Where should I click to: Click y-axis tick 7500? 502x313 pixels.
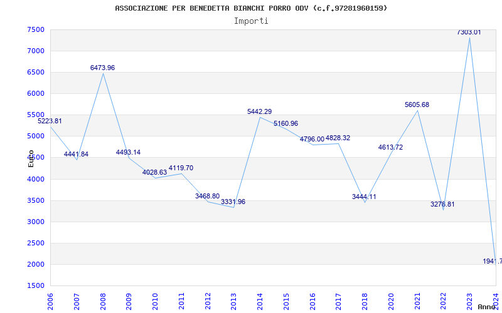pos(36,29)
